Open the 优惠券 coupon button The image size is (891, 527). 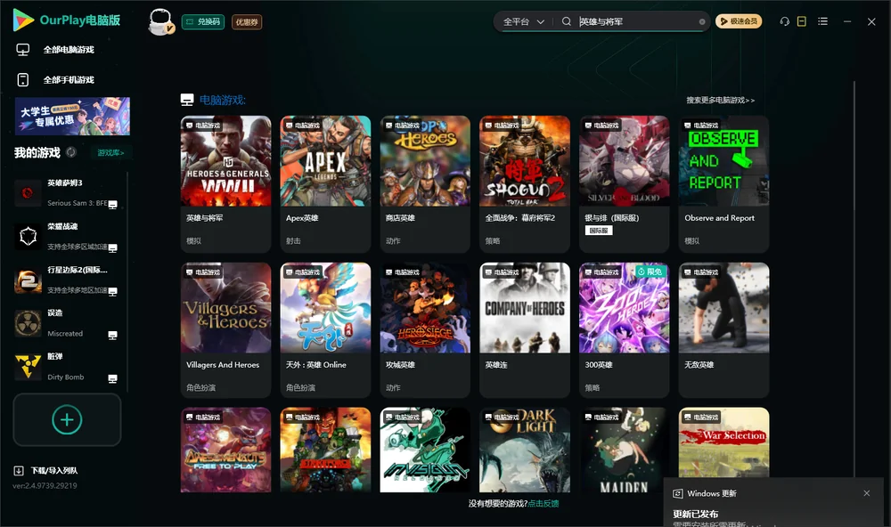tap(247, 21)
